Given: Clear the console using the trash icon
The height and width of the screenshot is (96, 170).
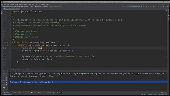Looking at the screenshot, I should point(6,85).
